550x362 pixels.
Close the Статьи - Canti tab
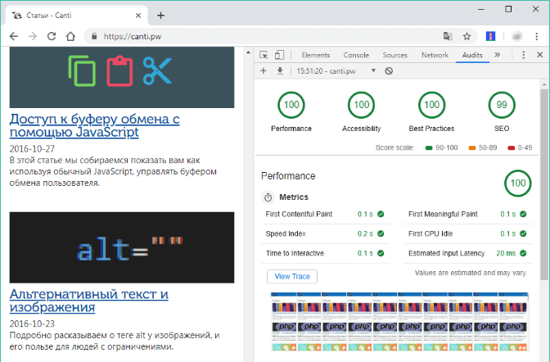coord(138,16)
